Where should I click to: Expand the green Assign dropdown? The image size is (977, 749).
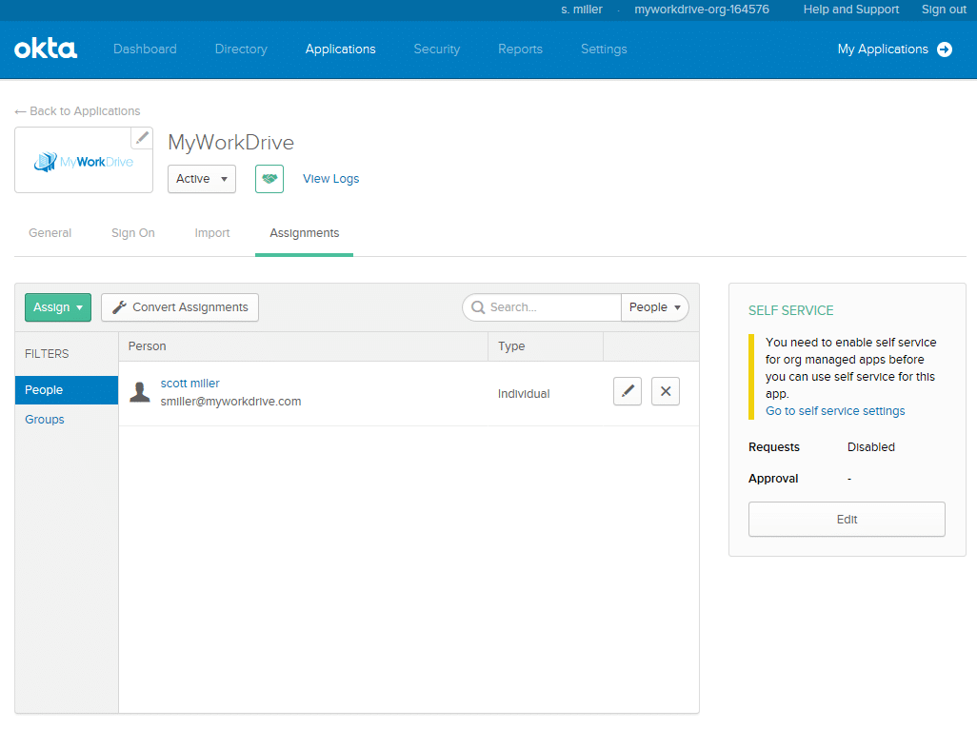coord(58,307)
